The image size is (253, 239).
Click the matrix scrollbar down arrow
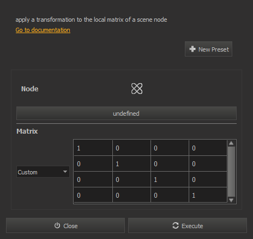click(x=231, y=200)
